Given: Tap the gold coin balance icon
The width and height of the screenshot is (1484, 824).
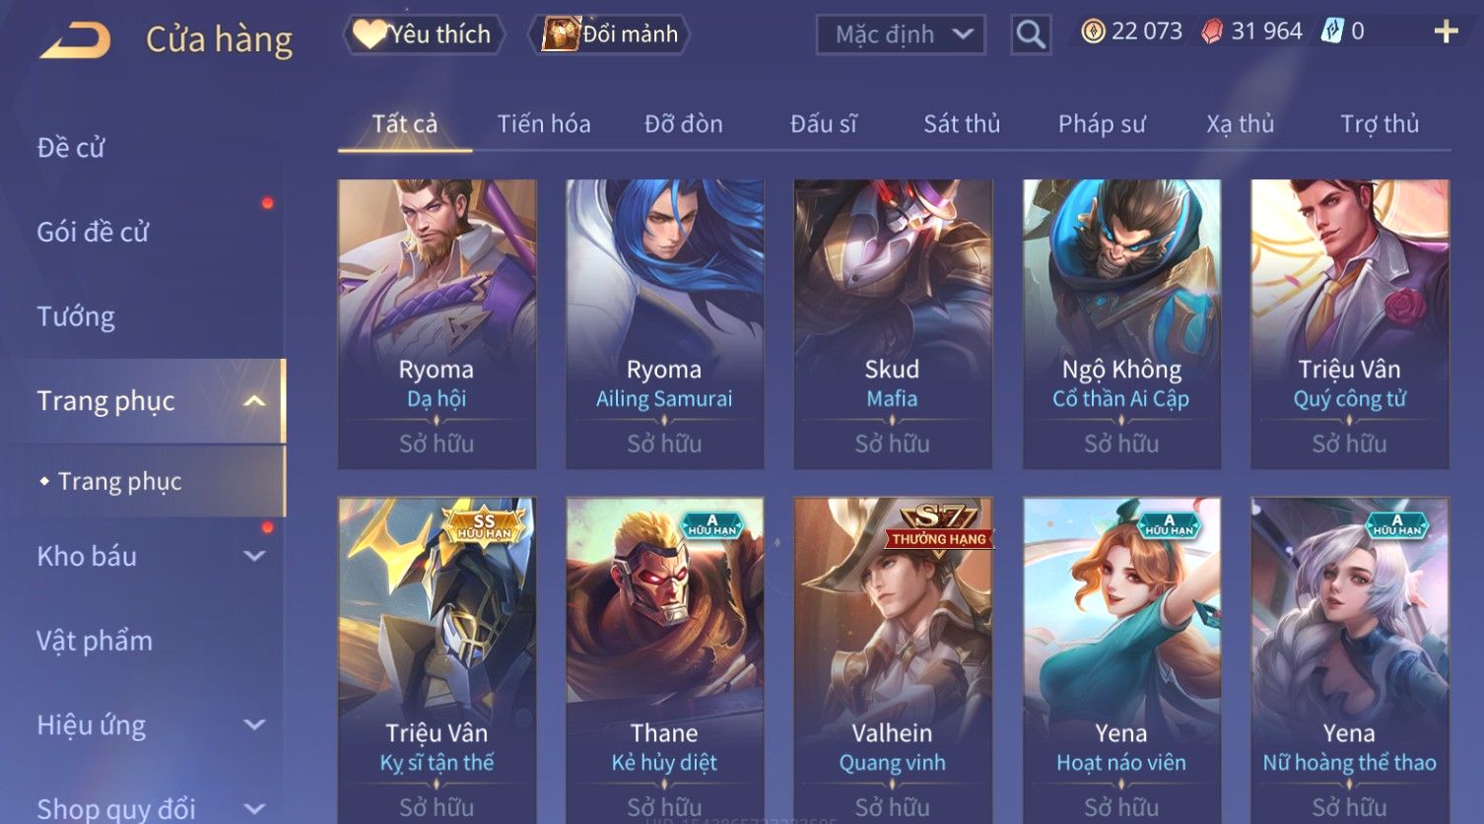Looking at the screenshot, I should click(x=1093, y=32).
